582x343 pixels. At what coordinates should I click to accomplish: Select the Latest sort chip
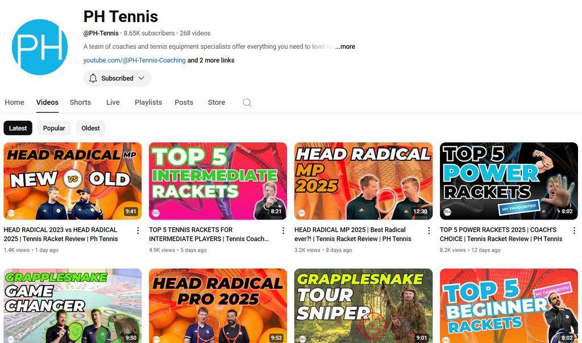click(x=18, y=128)
